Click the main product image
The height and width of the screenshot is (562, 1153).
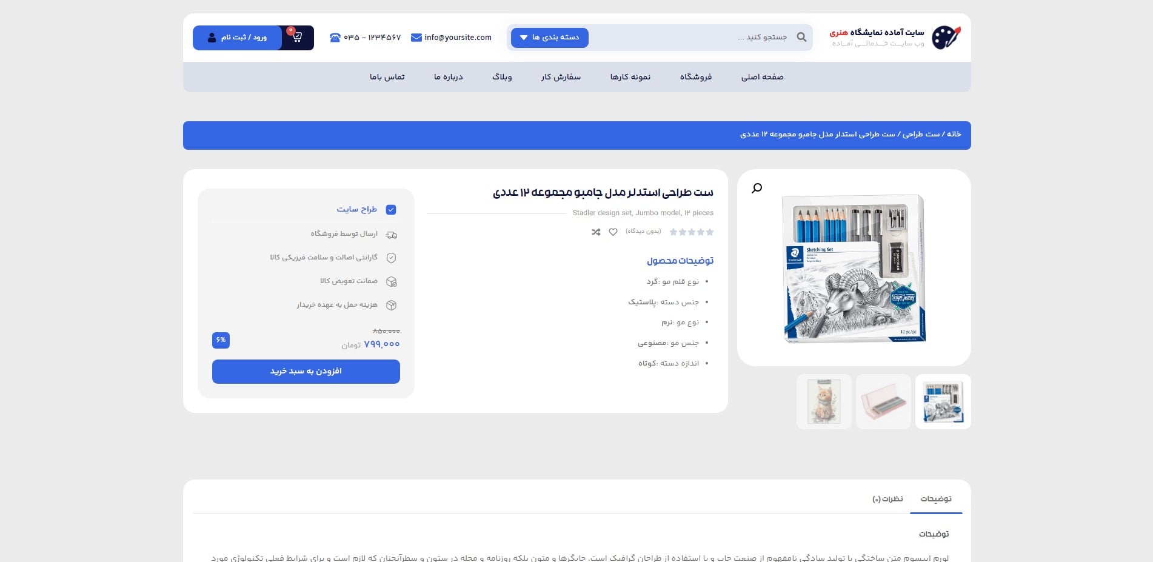click(854, 268)
